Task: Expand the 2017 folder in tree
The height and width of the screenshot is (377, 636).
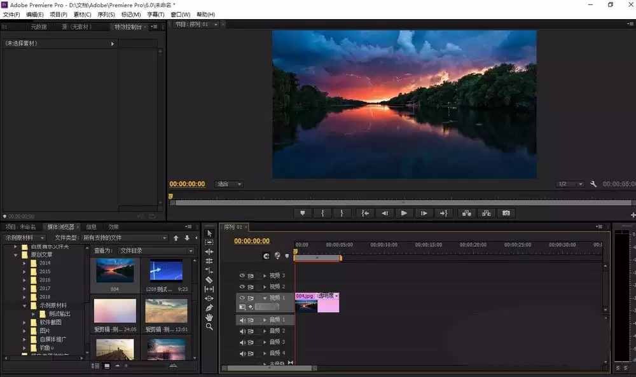Action: [x=24, y=289]
